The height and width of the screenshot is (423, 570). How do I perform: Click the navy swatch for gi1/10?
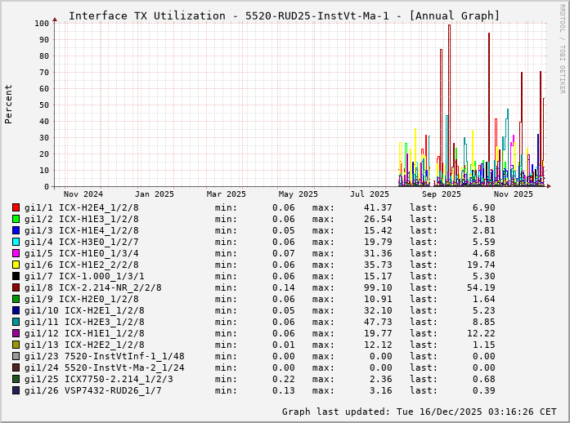pyautogui.click(x=16, y=310)
